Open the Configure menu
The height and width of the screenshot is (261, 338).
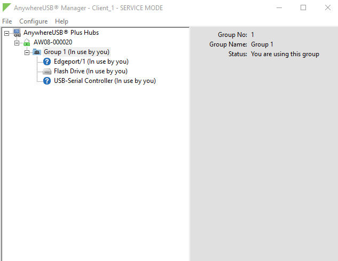pos(34,21)
